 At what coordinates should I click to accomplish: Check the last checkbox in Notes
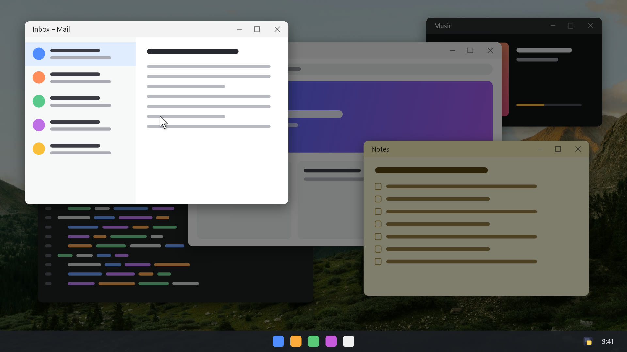coord(378,262)
